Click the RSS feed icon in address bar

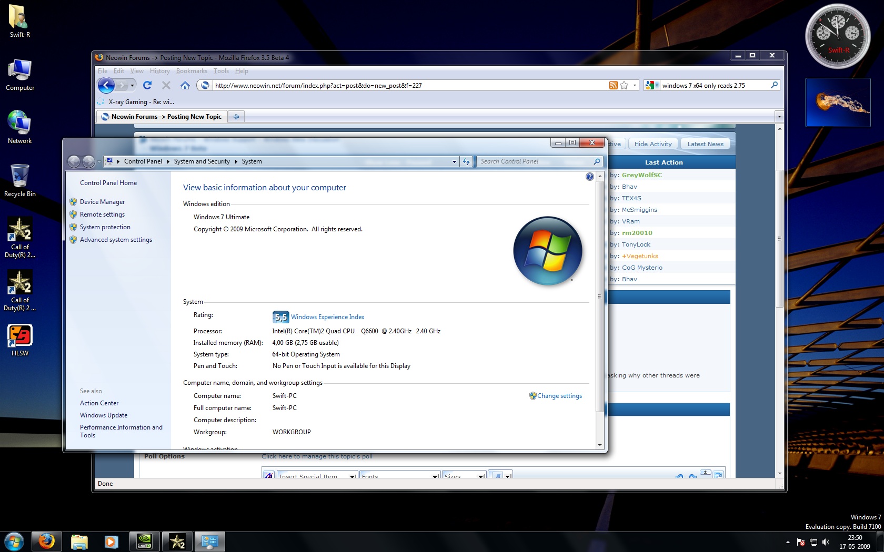(x=613, y=85)
